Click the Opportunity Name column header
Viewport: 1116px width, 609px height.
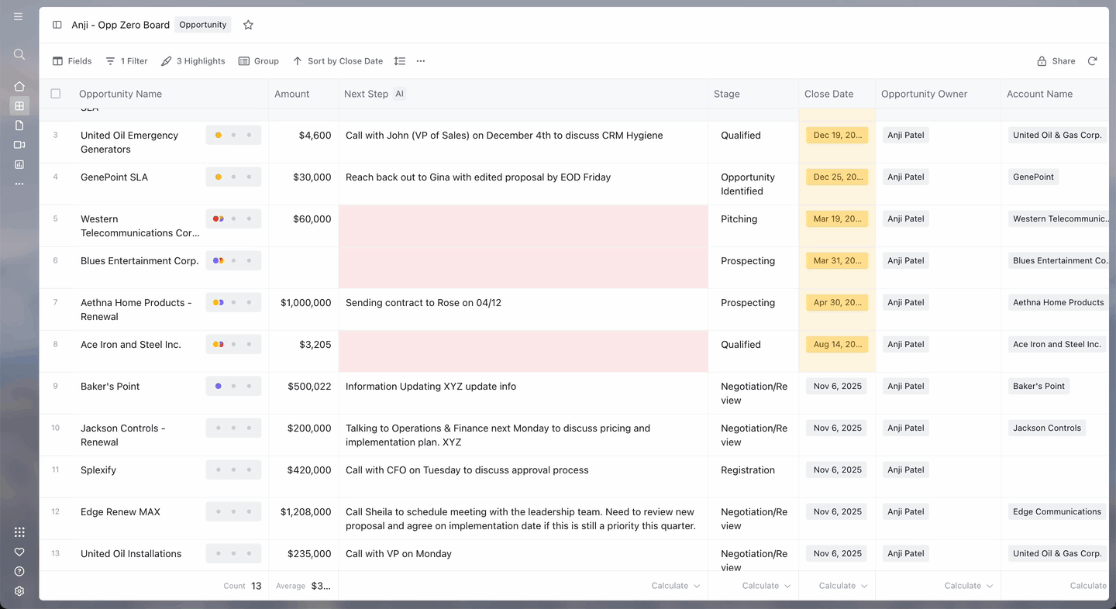[120, 94]
